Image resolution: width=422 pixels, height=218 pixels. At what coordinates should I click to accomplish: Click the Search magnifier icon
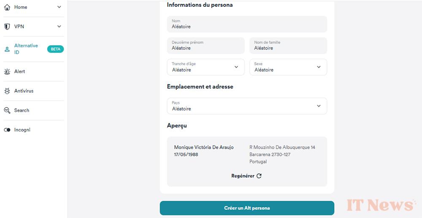7,111
